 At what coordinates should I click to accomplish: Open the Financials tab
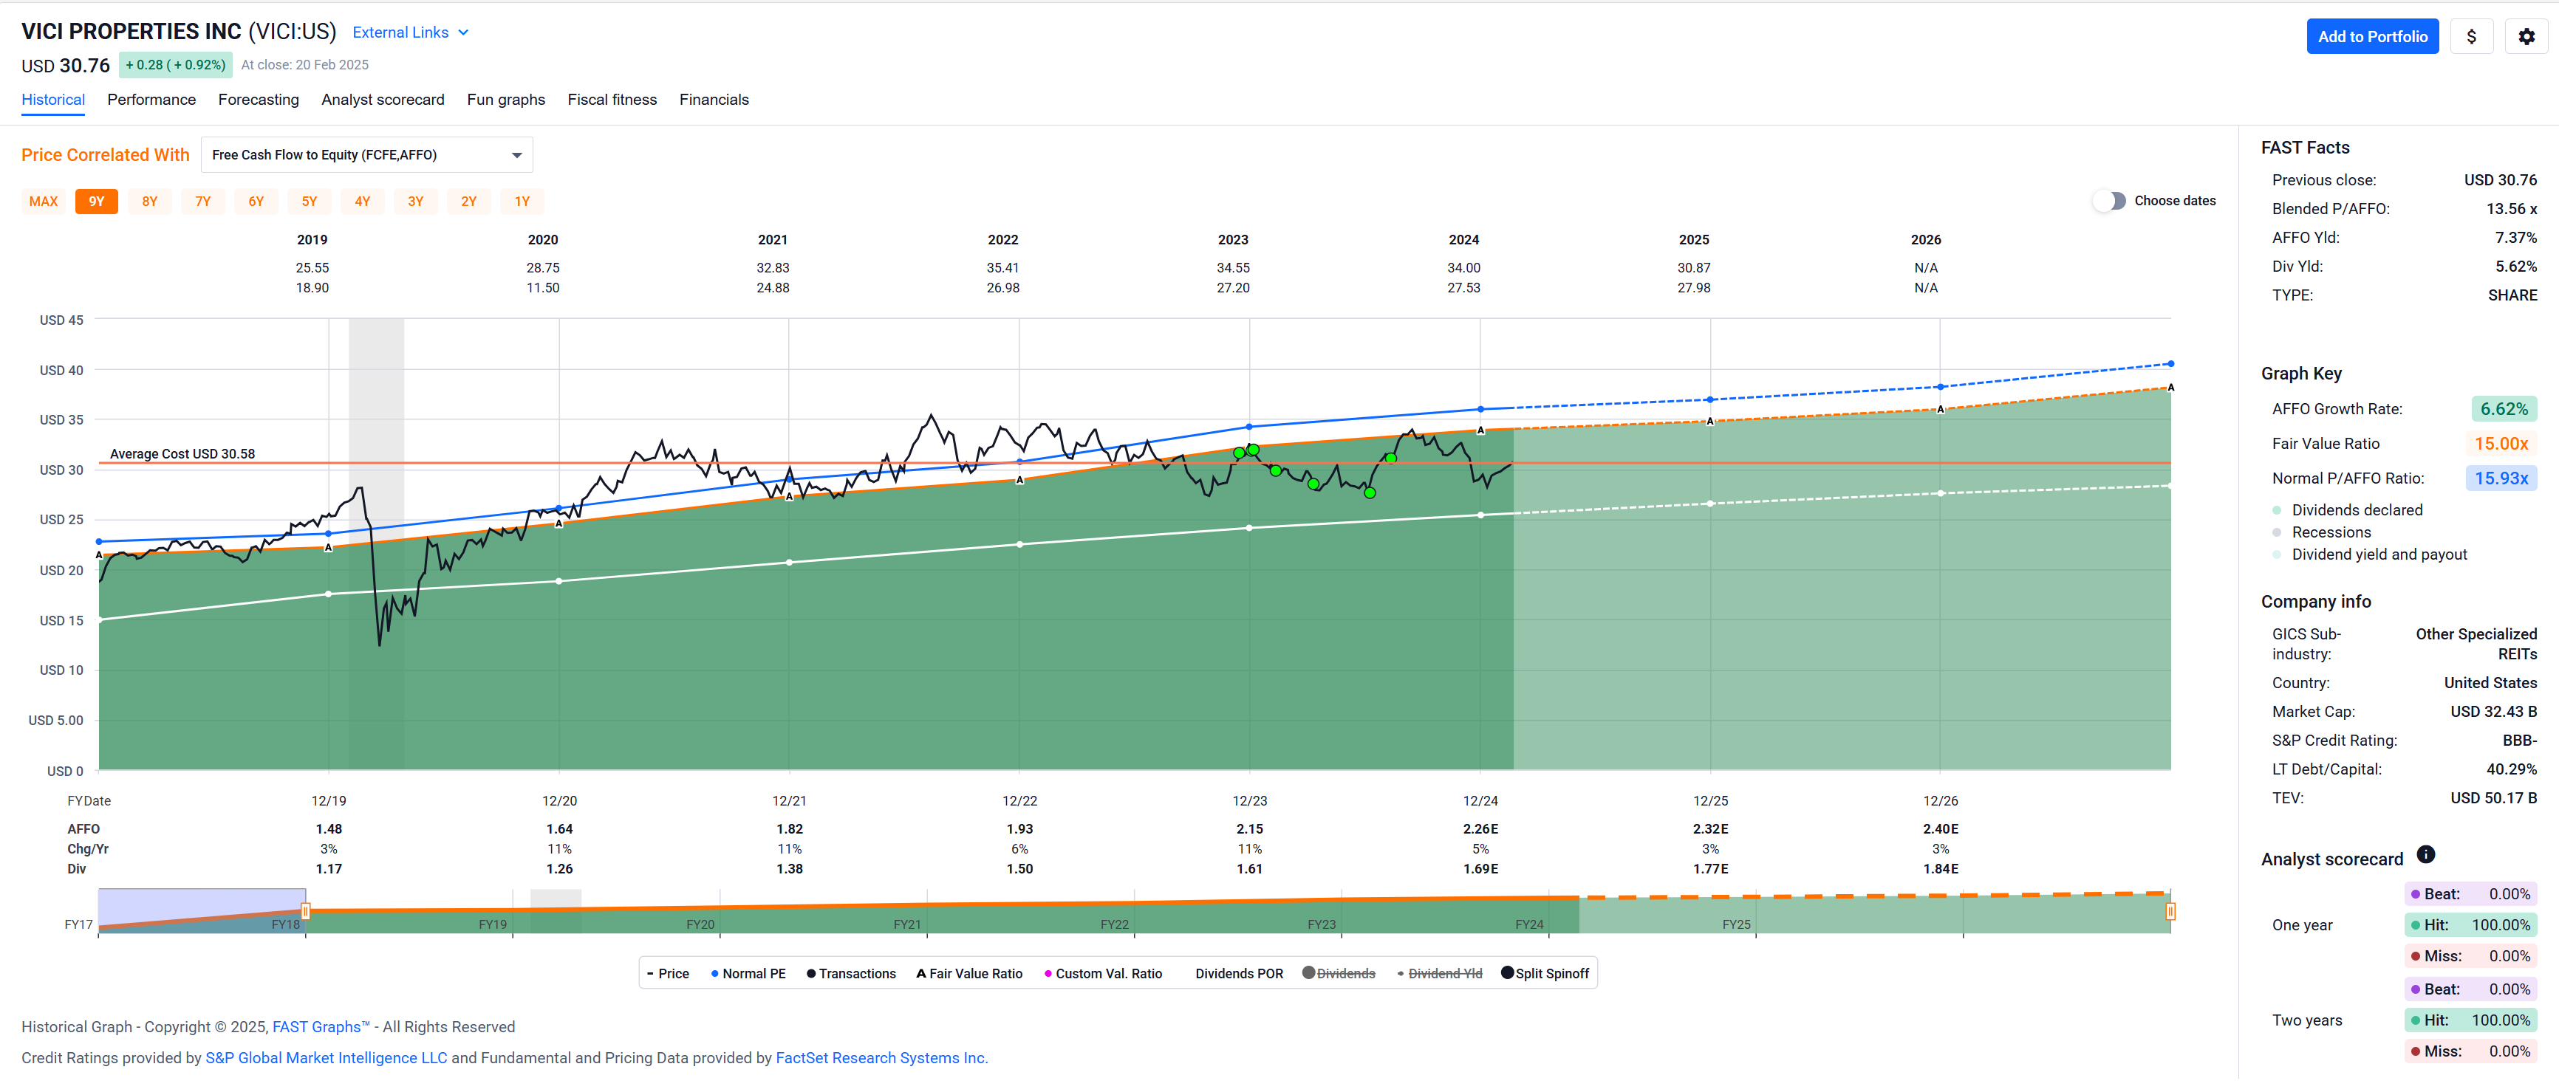[714, 99]
